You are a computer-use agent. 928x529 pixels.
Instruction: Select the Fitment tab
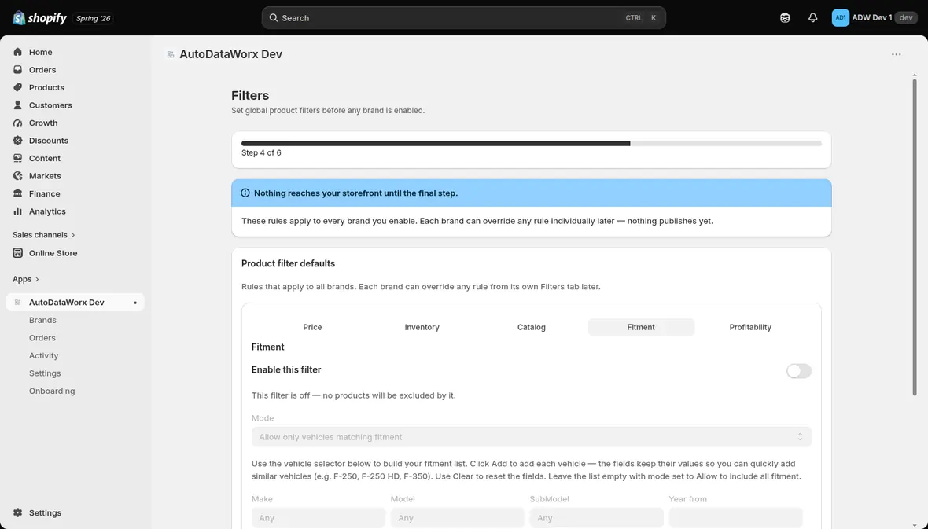(641, 327)
